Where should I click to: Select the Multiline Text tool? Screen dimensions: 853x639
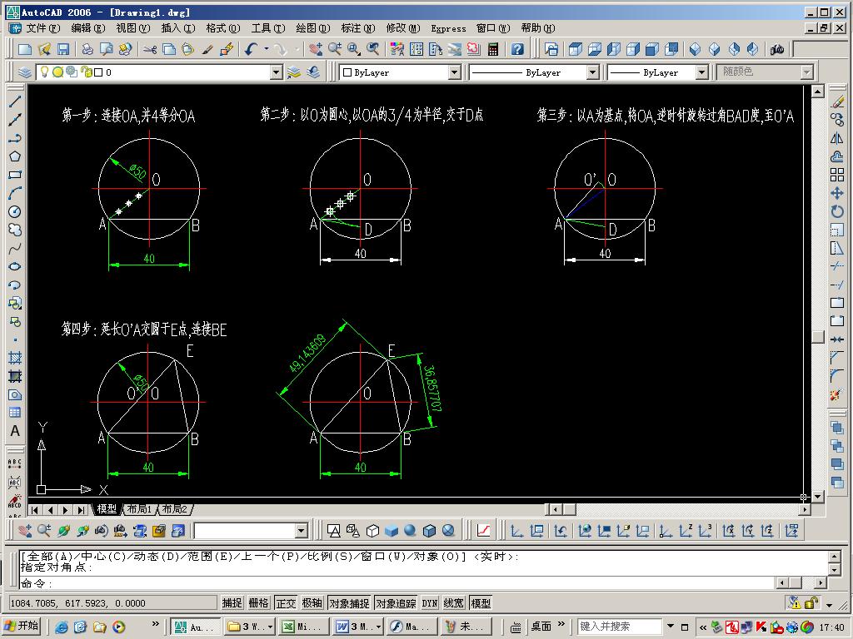pos(15,432)
